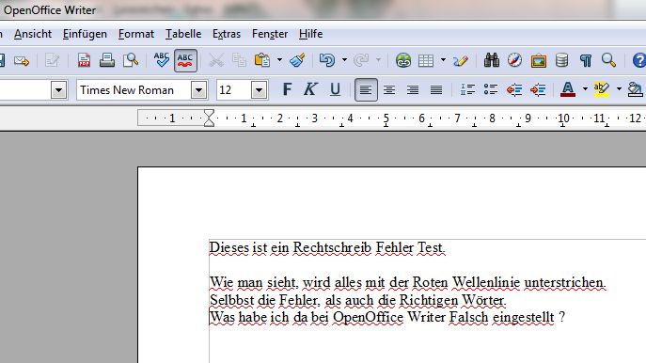This screenshot has height=363, width=646.
Task: Toggle the drawing functions pencil icon
Action: [461, 60]
